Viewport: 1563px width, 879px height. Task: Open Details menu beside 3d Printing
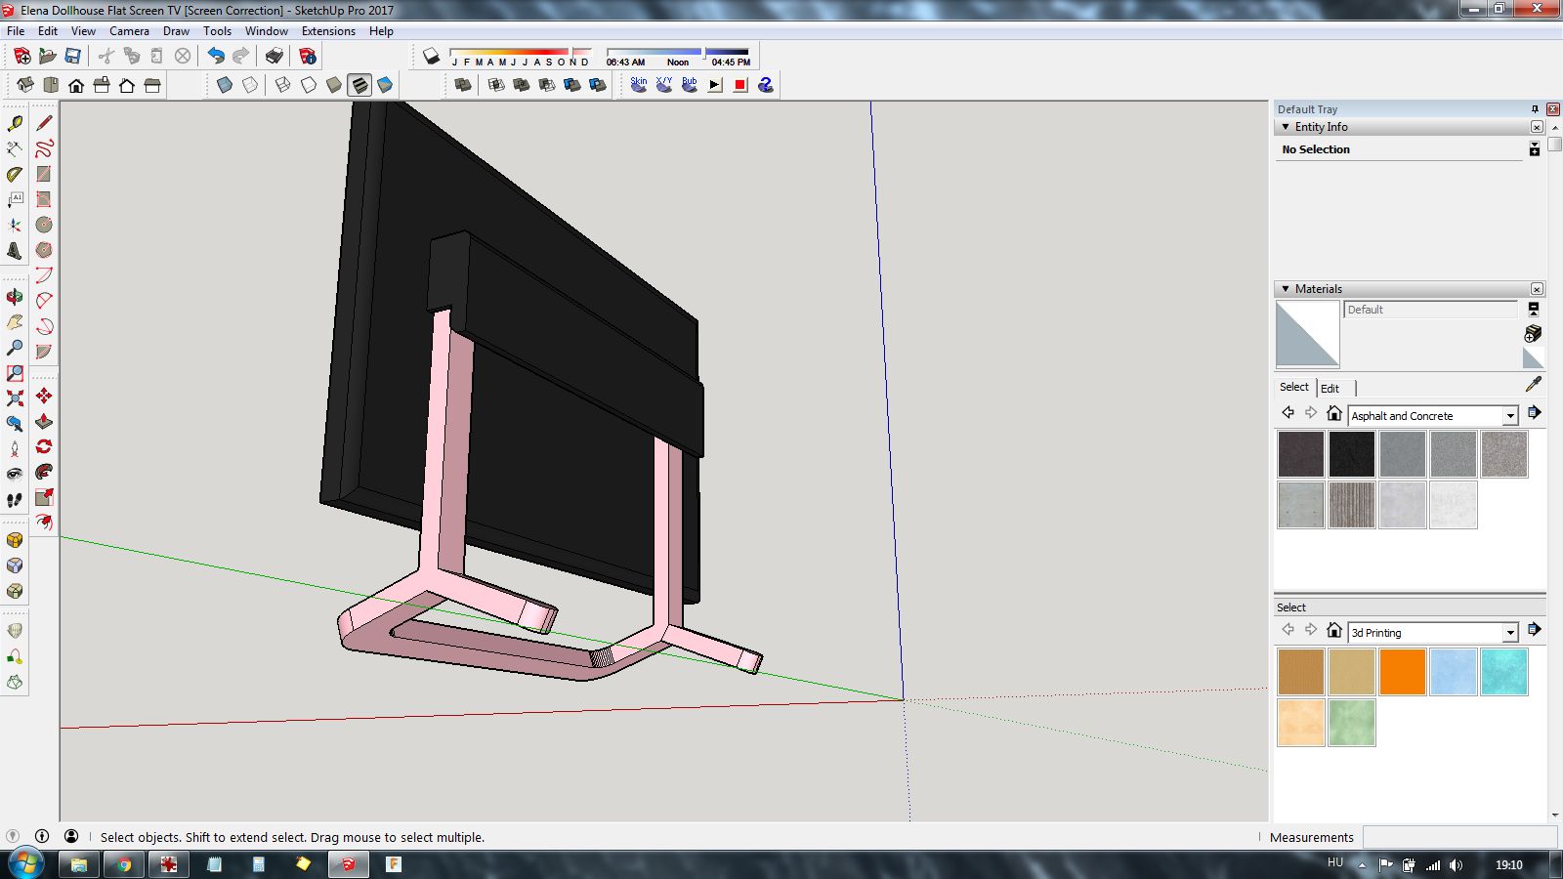[x=1534, y=630]
